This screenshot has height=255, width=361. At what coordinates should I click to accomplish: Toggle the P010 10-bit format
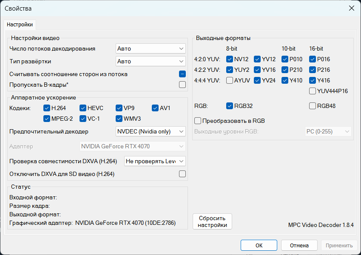[x=285, y=59]
